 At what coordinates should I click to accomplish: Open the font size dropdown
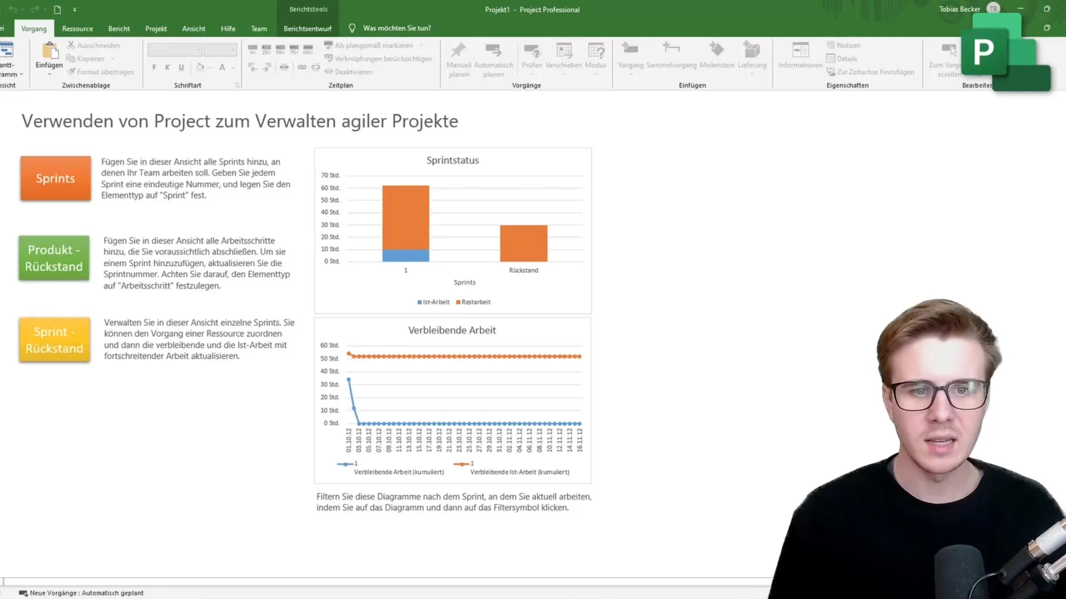coord(233,50)
